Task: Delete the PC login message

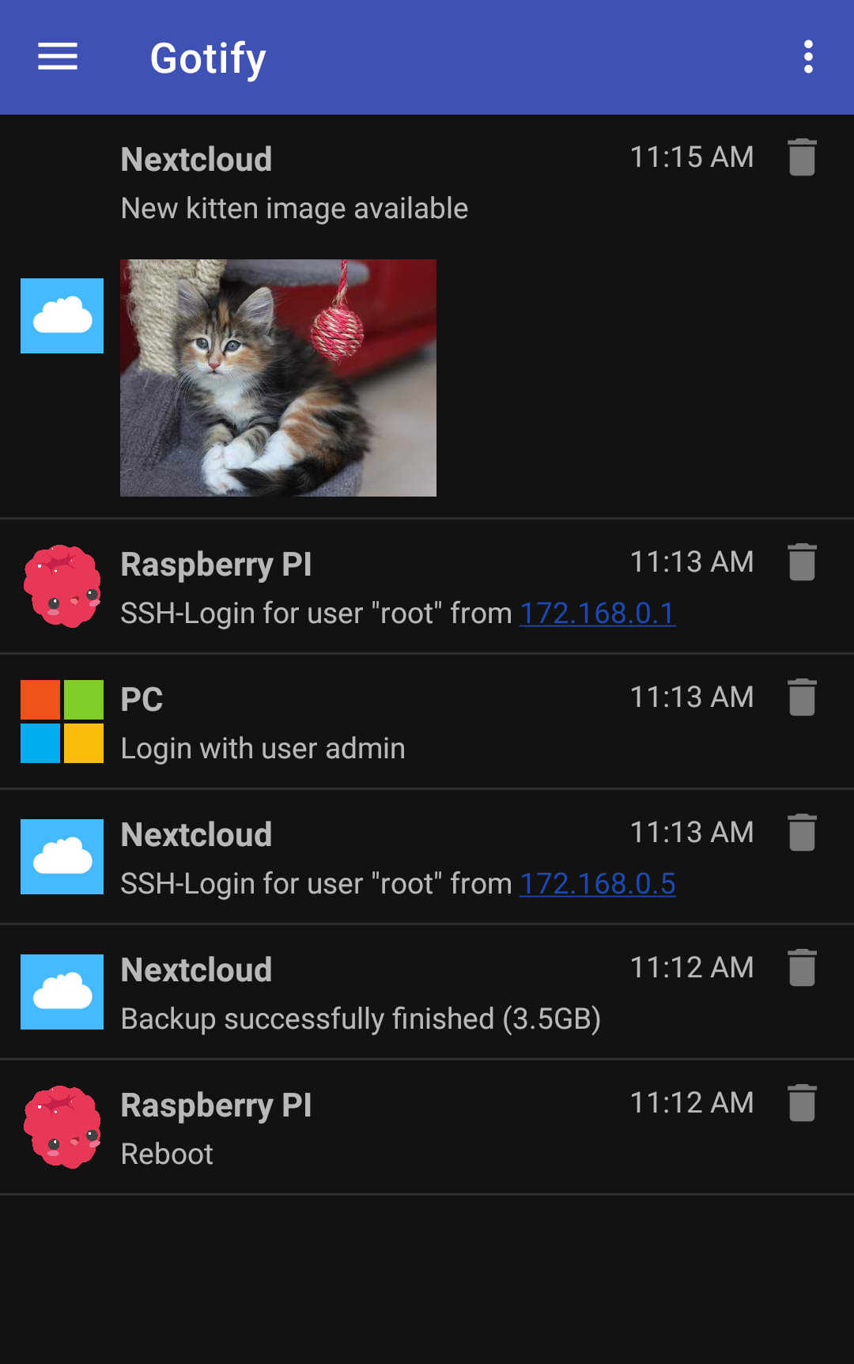Action: click(x=802, y=697)
